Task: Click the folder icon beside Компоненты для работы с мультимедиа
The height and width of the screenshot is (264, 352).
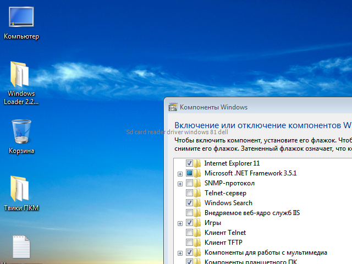Action: click(197, 252)
